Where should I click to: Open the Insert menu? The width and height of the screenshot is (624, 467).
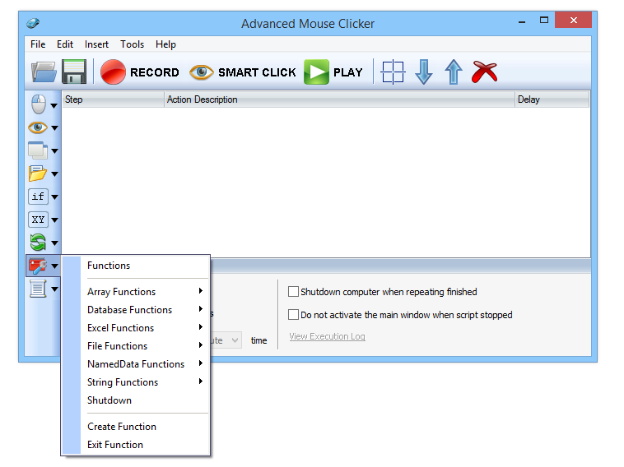click(x=96, y=44)
